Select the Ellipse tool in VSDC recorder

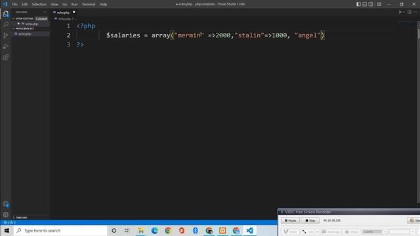tap(352, 231)
